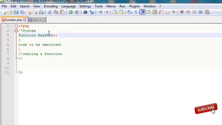
Task: Toggle Word Wrap toolbar icon
Action: tap(129, 12)
